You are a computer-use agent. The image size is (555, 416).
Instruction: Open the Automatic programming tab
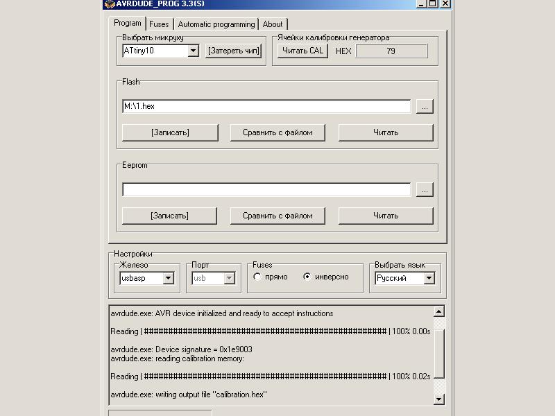pos(216,24)
